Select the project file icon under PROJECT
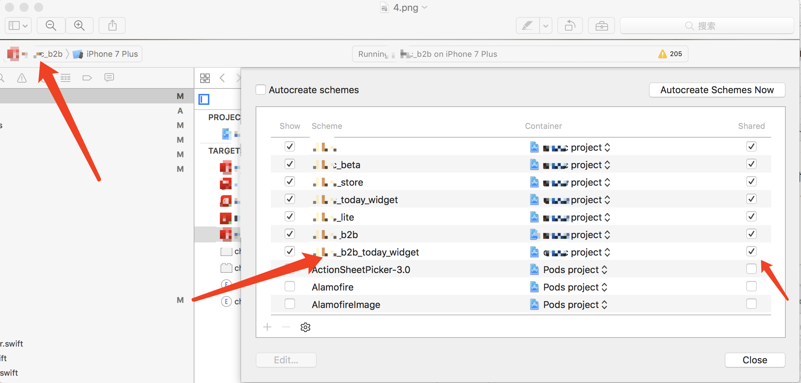The width and height of the screenshot is (801, 383). [x=226, y=134]
